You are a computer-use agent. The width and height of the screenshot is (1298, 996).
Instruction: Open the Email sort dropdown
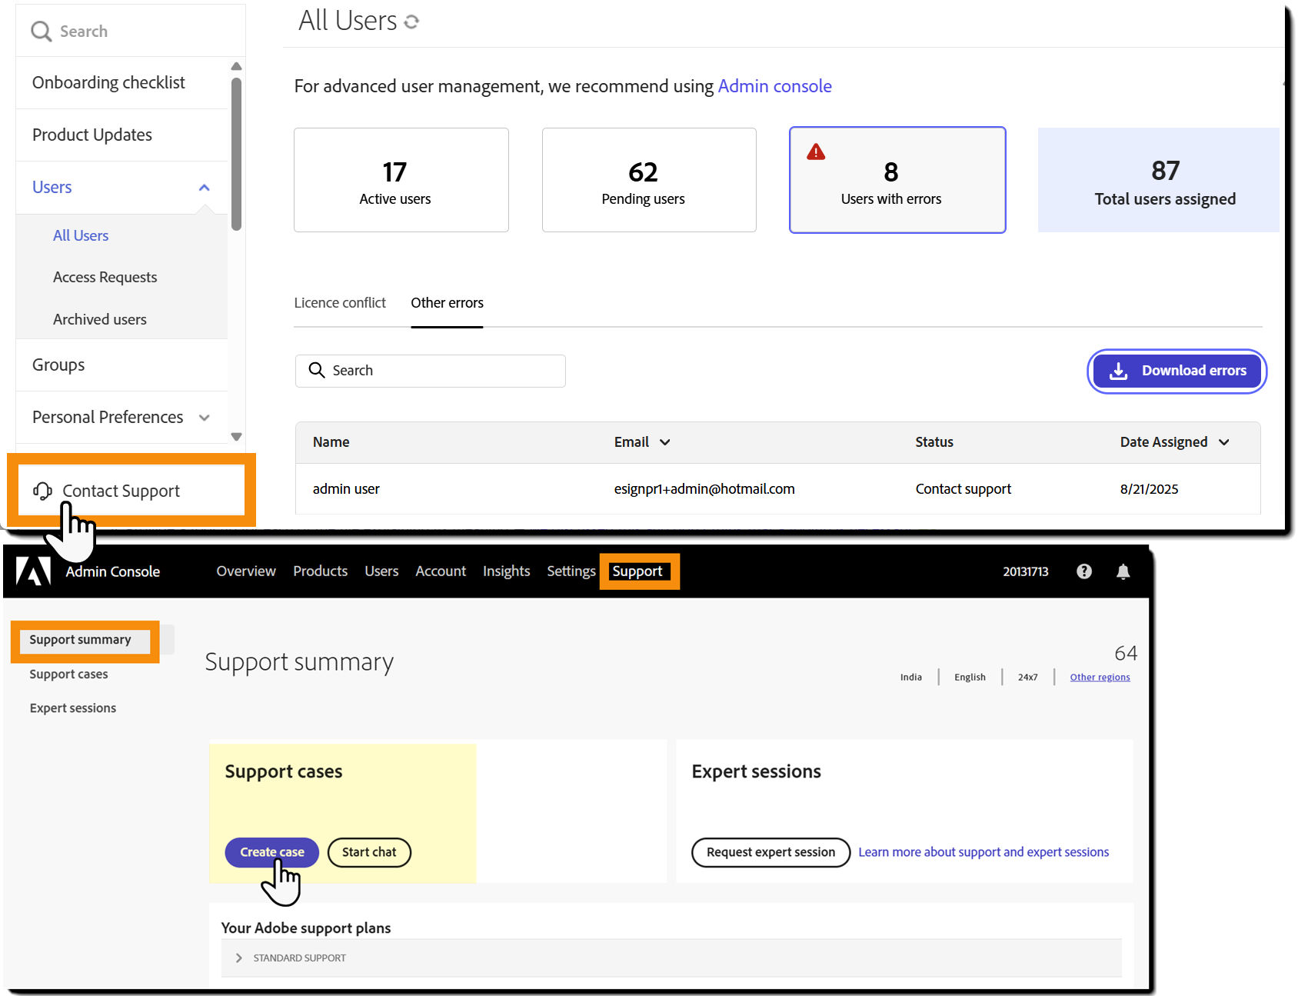click(x=664, y=442)
